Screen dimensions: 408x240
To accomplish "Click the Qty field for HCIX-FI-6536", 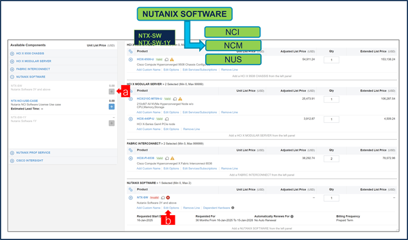I will 331,159.
